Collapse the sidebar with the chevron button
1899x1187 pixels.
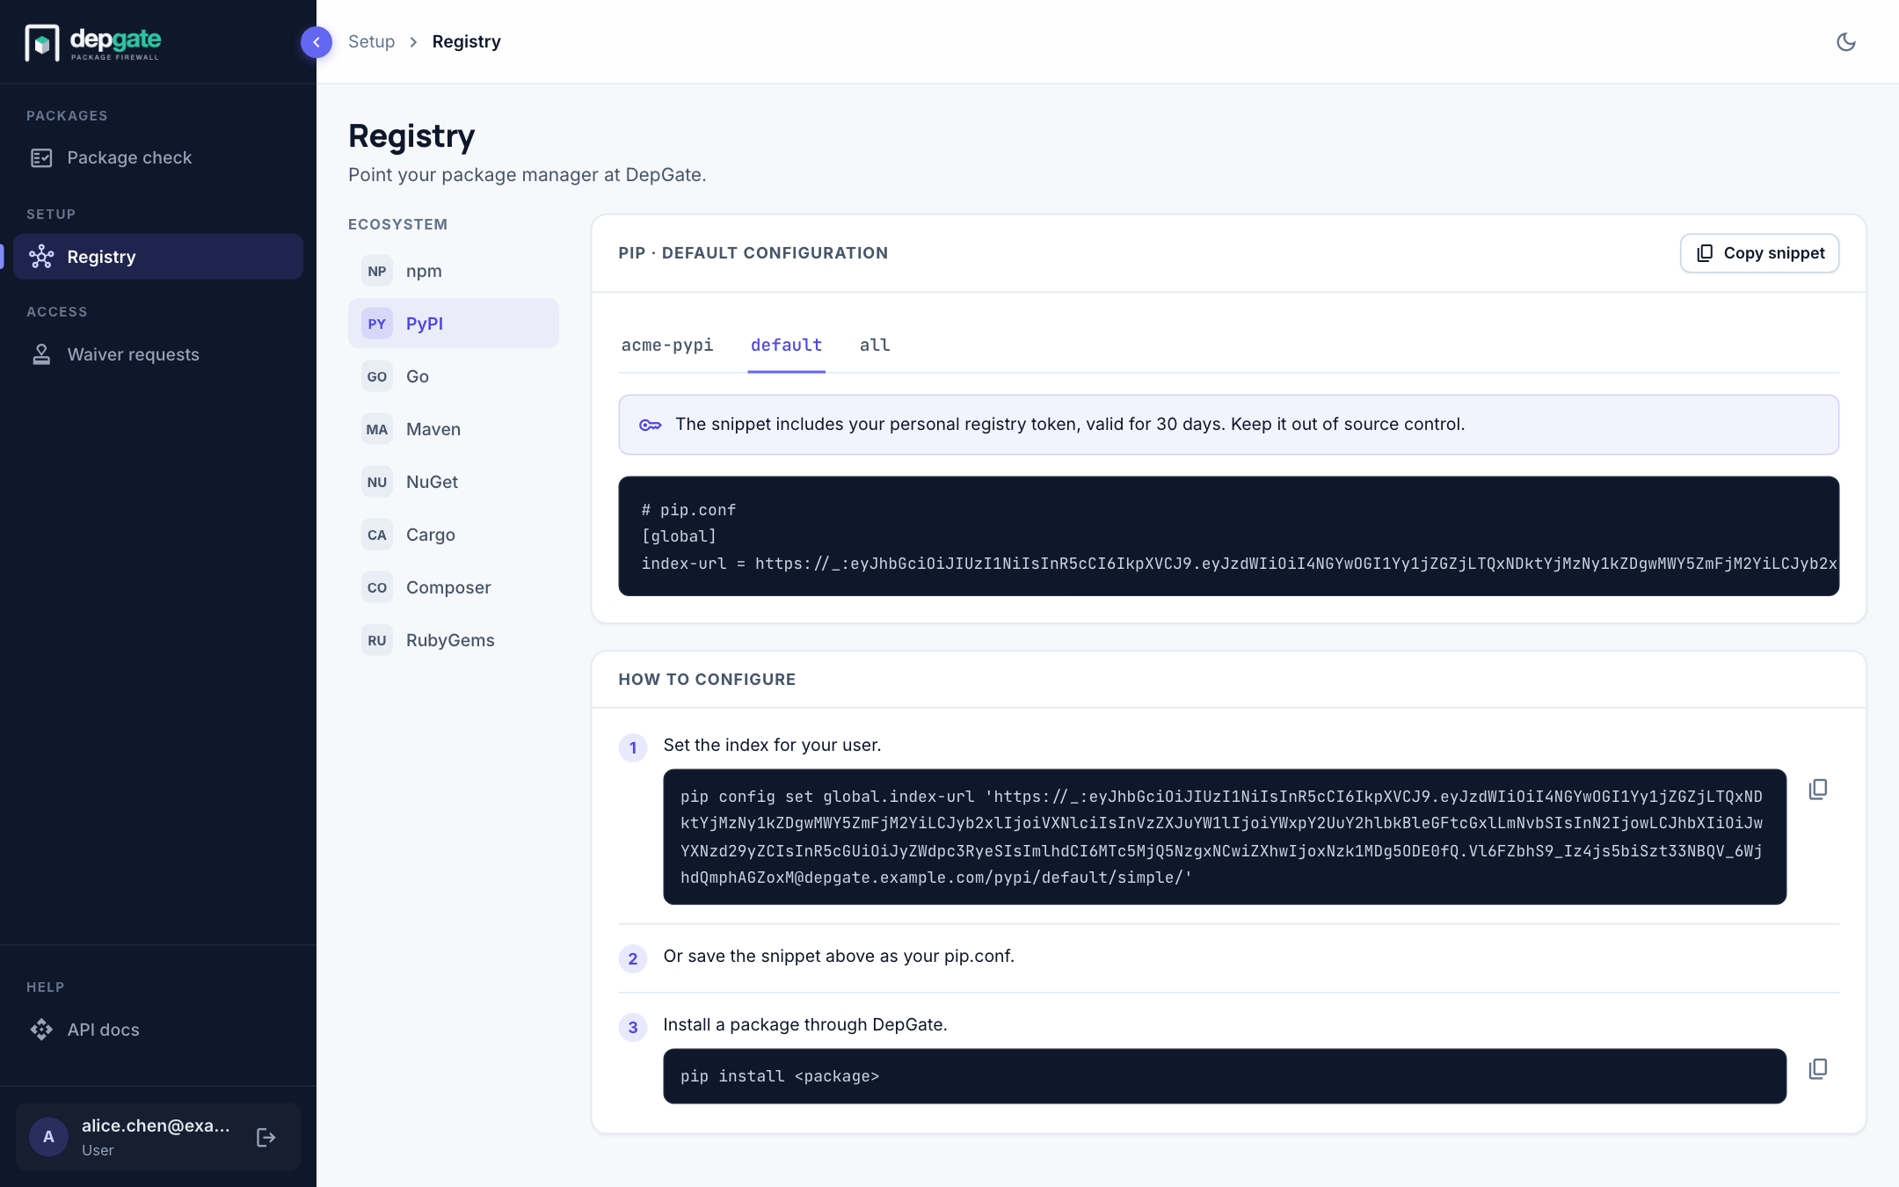pos(316,42)
